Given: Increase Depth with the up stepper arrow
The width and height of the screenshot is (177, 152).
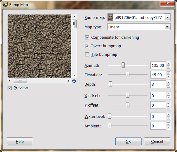Looking at the screenshot, I should [168, 83].
